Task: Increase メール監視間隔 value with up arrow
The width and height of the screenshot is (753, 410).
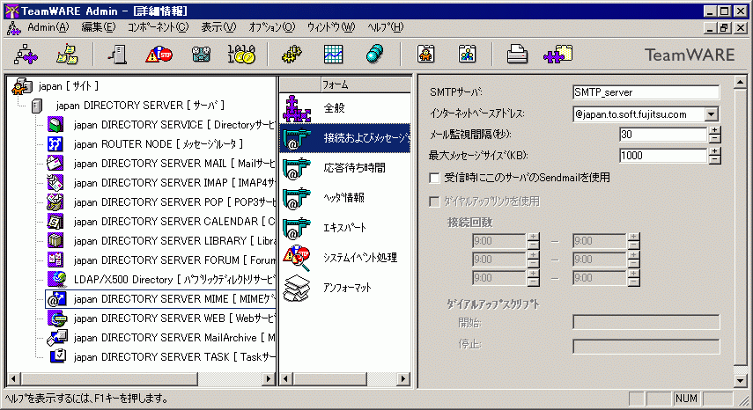Action: [x=714, y=130]
